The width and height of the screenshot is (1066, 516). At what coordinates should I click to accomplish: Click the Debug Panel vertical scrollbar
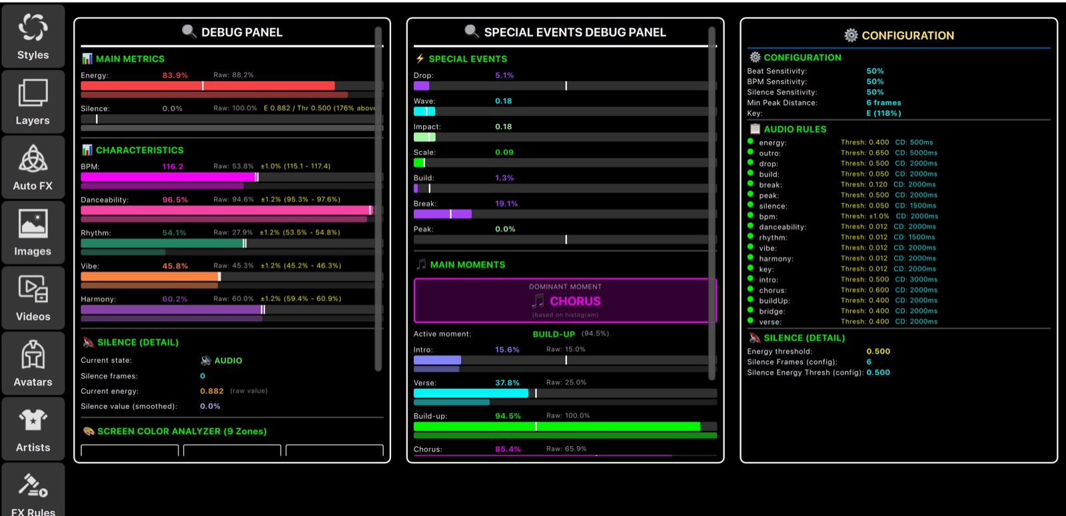[x=378, y=198]
